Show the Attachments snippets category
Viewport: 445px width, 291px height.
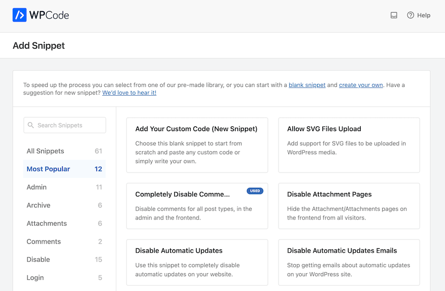pos(47,223)
